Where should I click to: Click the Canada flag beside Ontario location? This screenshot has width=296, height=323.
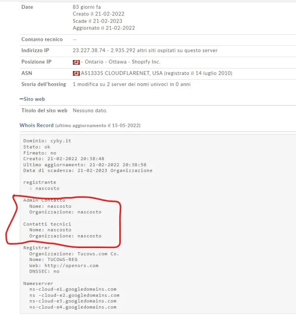pyautogui.click(x=76, y=62)
